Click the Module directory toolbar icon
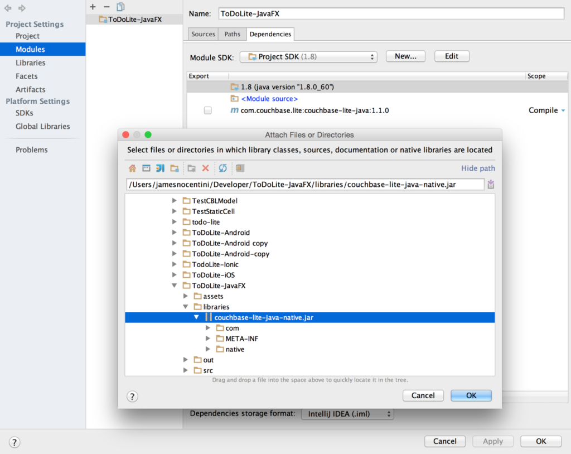This screenshot has height=454, width=571. click(175, 168)
